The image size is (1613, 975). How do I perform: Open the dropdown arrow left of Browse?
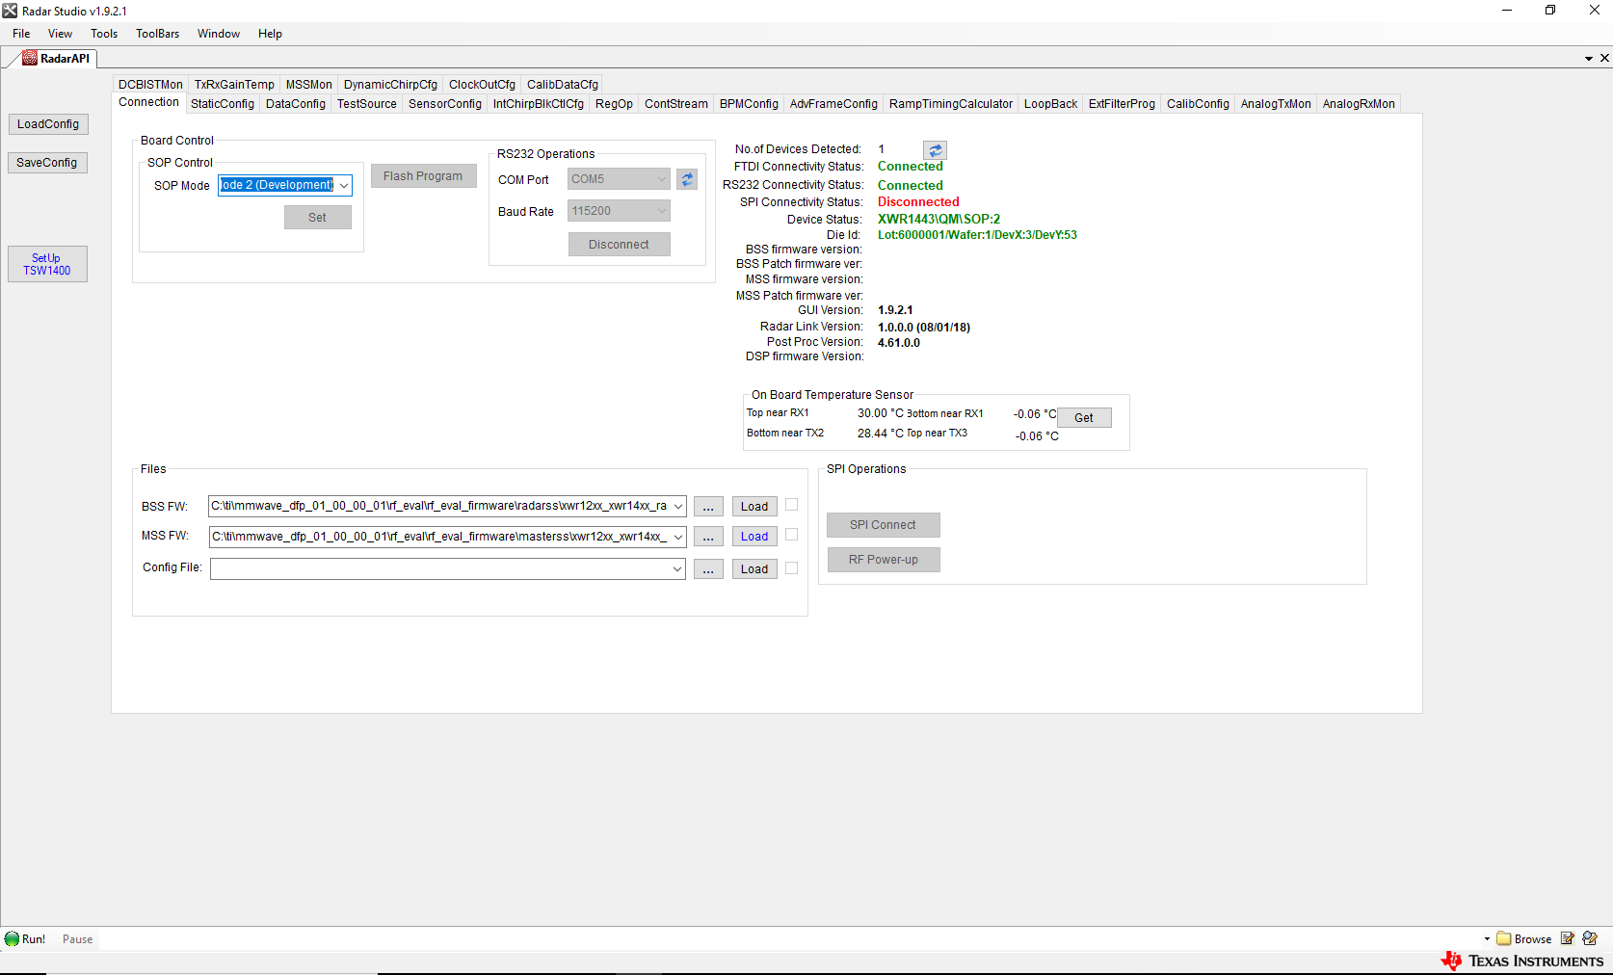[1487, 939]
